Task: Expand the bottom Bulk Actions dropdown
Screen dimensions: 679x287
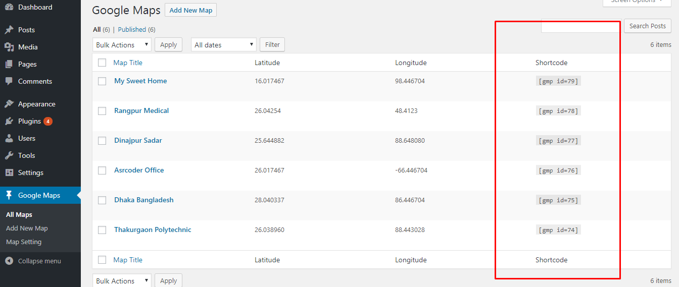Action: tap(122, 280)
